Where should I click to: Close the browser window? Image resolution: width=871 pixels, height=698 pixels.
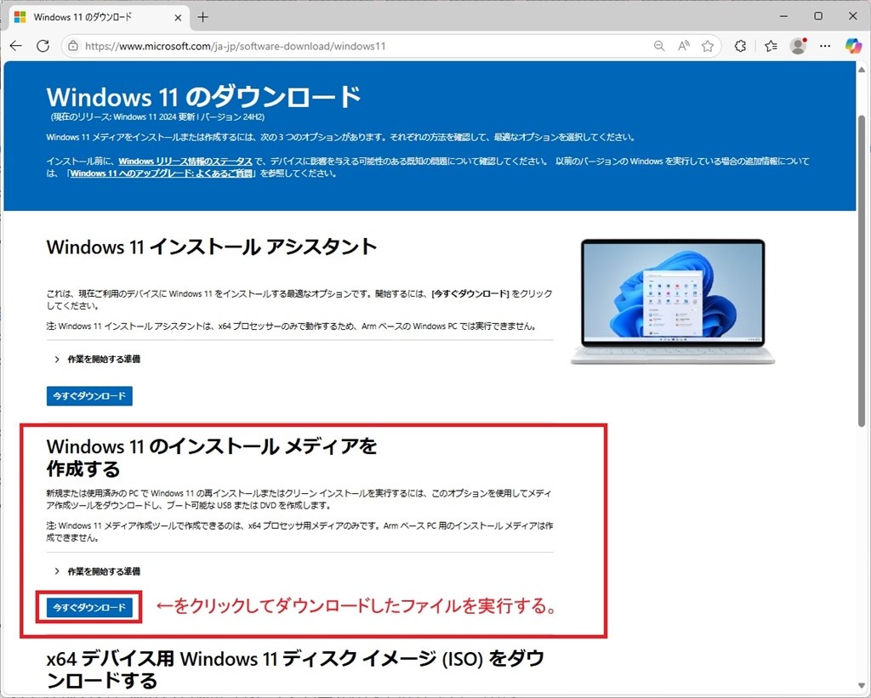click(x=852, y=16)
